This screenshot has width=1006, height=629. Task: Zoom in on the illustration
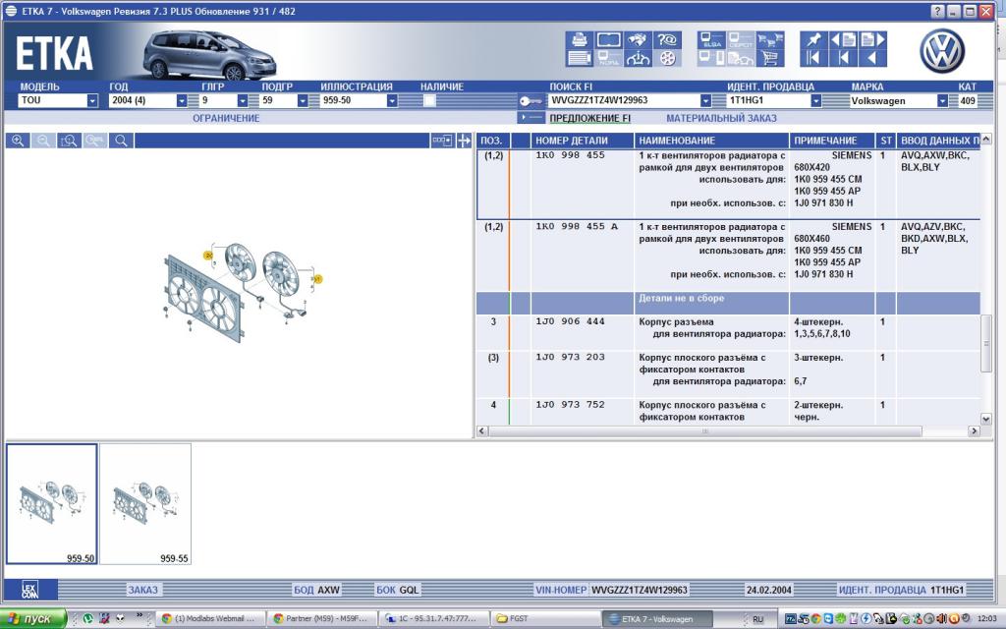click(x=18, y=141)
